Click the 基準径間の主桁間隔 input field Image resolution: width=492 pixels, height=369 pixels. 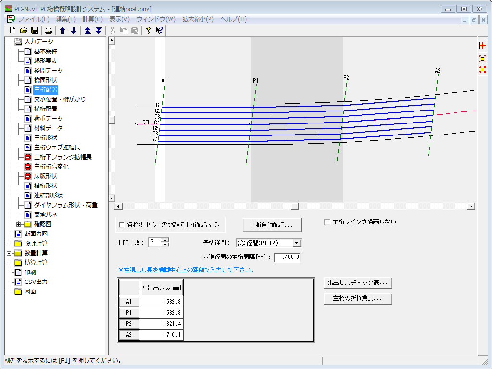(x=287, y=258)
